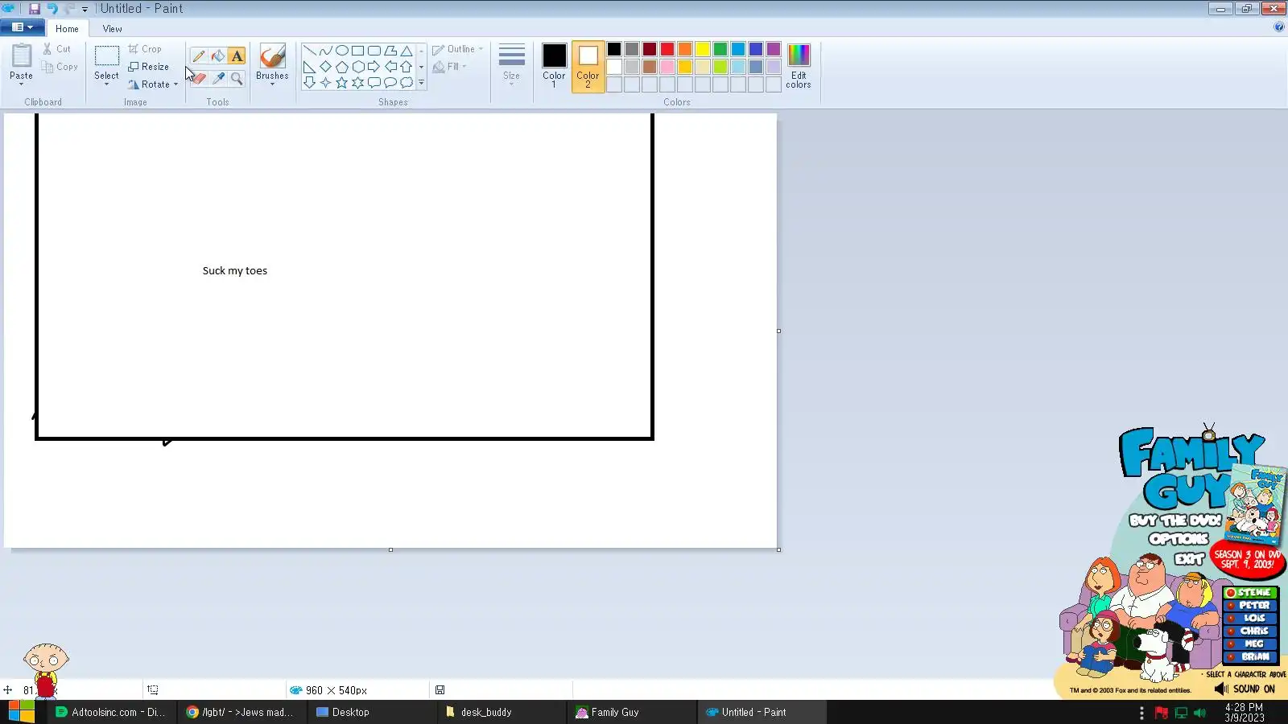
Task: Expand the Shapes gallery more arrow
Action: coord(421,83)
